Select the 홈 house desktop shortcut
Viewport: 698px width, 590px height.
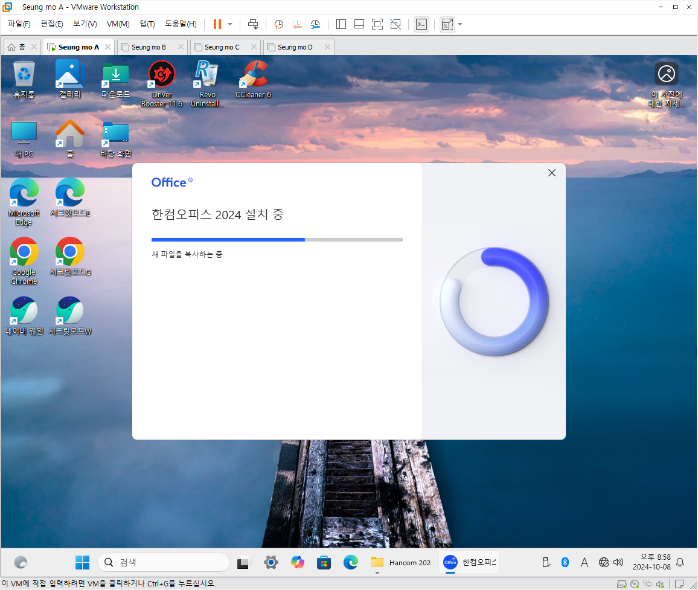[70, 139]
